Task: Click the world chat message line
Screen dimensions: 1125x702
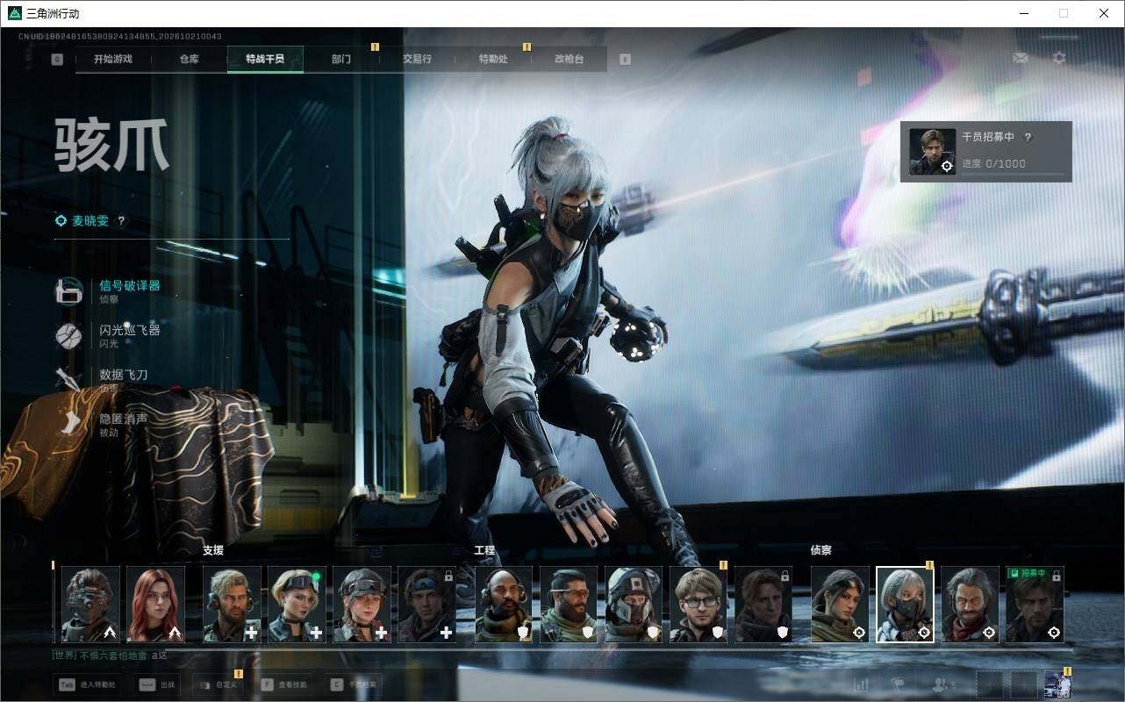Action: 110,655
